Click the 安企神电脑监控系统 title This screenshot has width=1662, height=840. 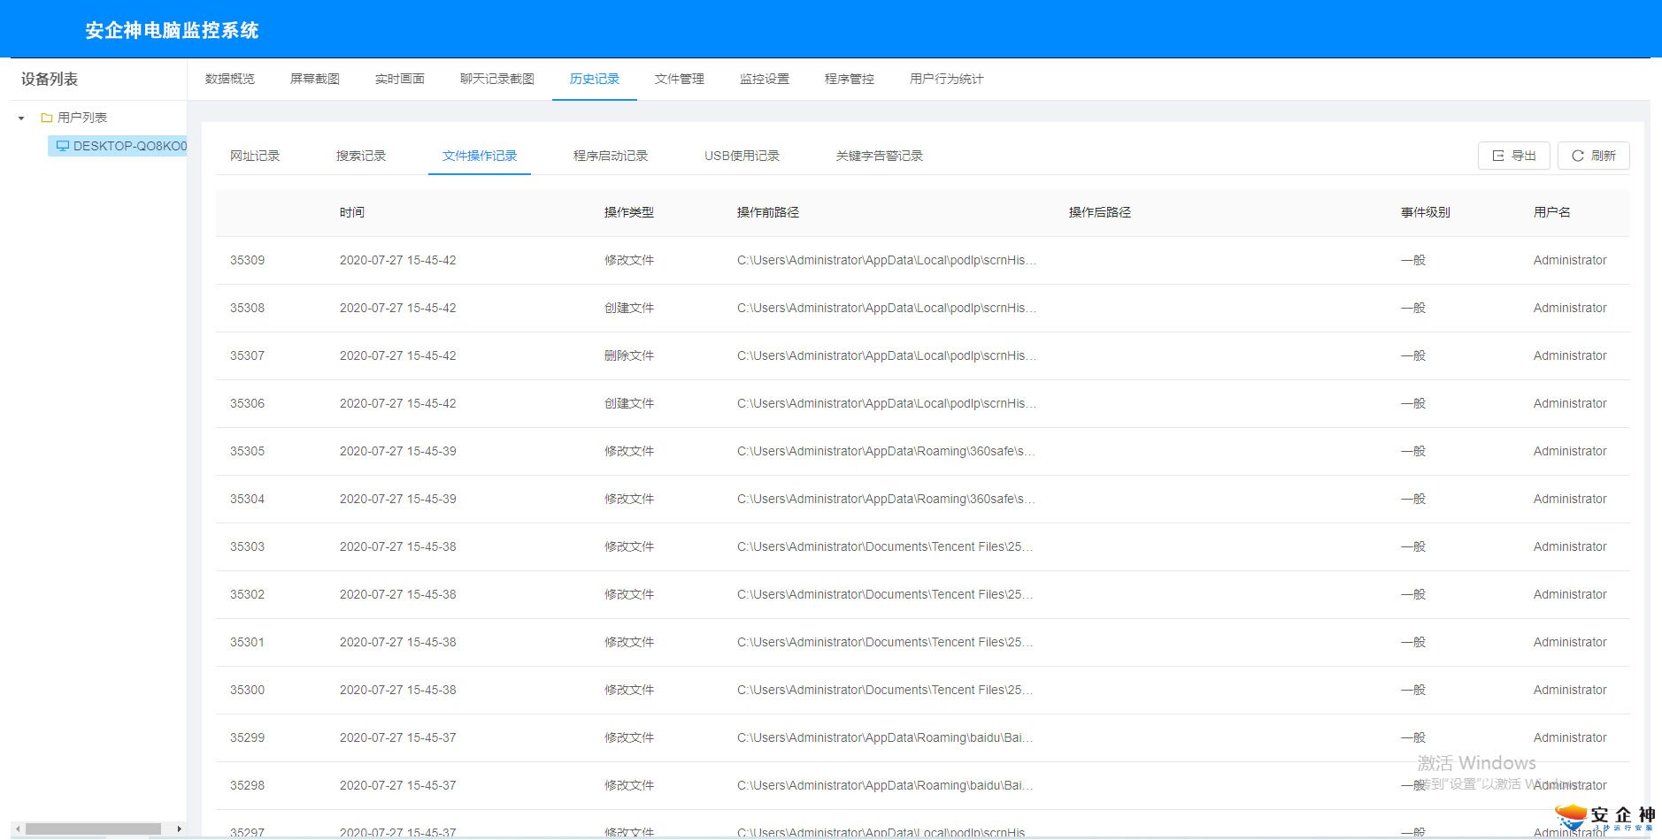[172, 30]
